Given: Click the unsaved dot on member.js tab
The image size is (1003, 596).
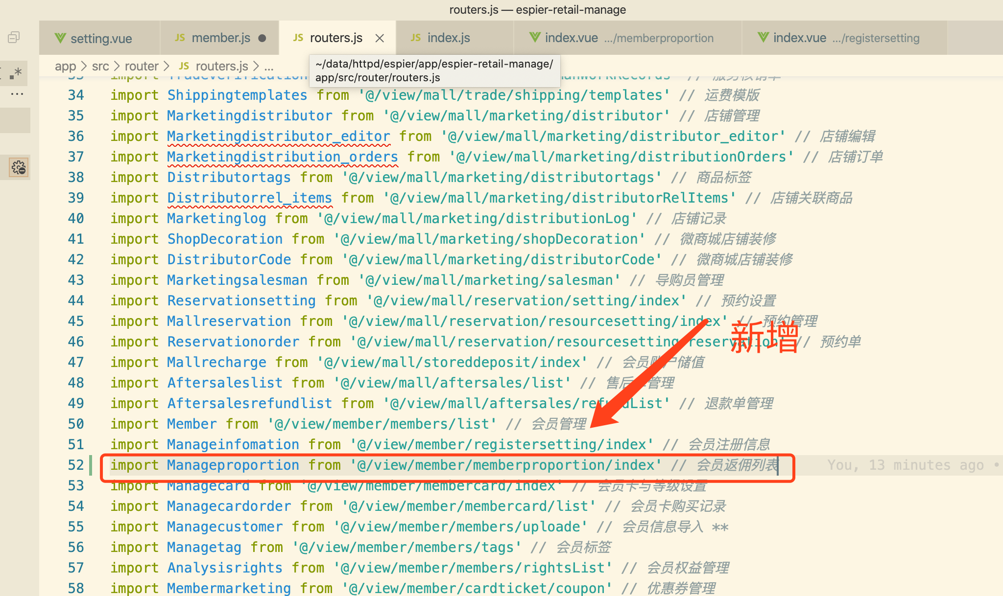Looking at the screenshot, I should pos(262,38).
